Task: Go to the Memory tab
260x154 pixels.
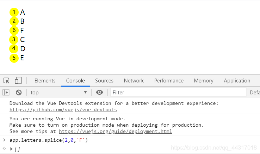Action: [x=204, y=81]
